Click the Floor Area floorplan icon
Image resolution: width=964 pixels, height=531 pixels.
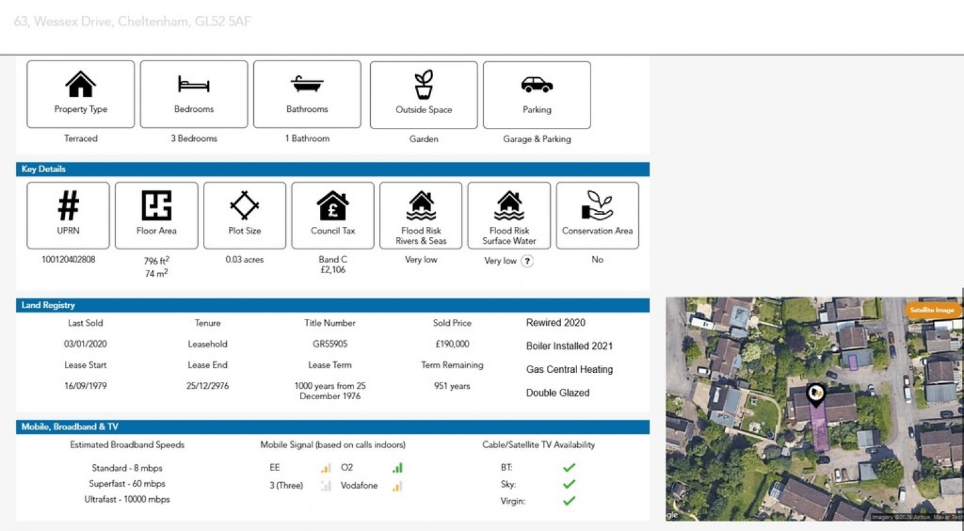tap(156, 205)
